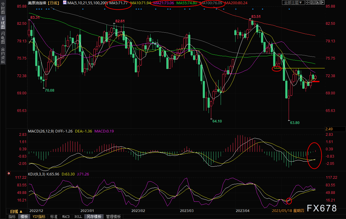Expand the 日线 period selector
Image resolution: width=346 pixels, height=219 pixels.
click(16, 211)
